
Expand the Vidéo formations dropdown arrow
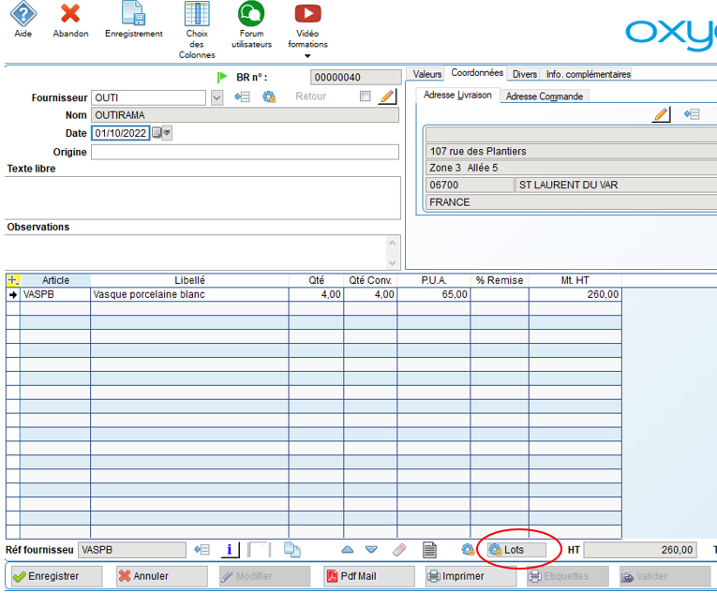(x=307, y=56)
